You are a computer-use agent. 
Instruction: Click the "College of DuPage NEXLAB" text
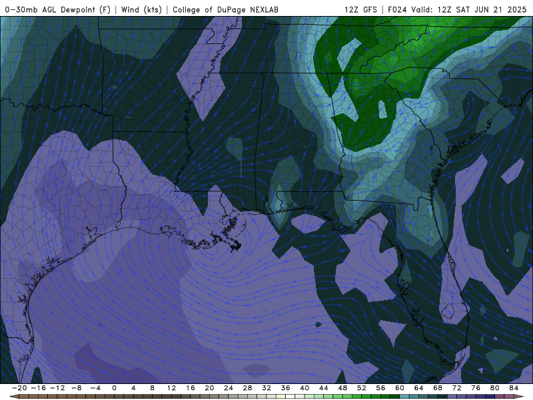(225, 9)
